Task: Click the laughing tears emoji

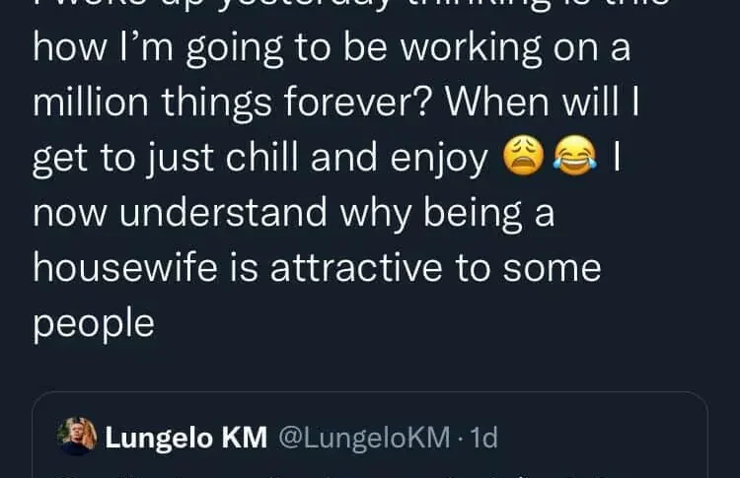Action: 575,158
